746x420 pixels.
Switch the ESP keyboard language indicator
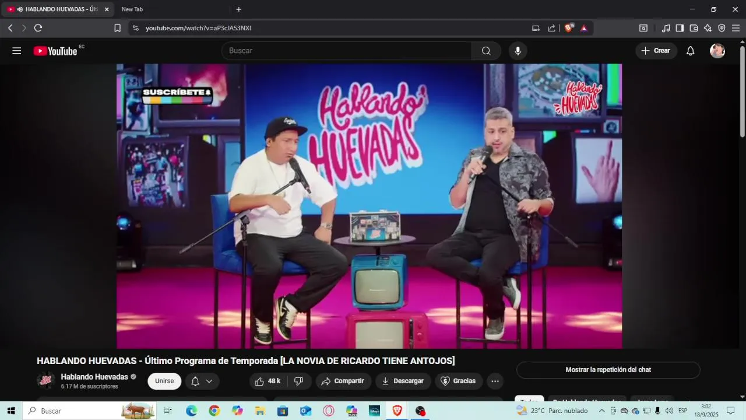(x=682, y=411)
